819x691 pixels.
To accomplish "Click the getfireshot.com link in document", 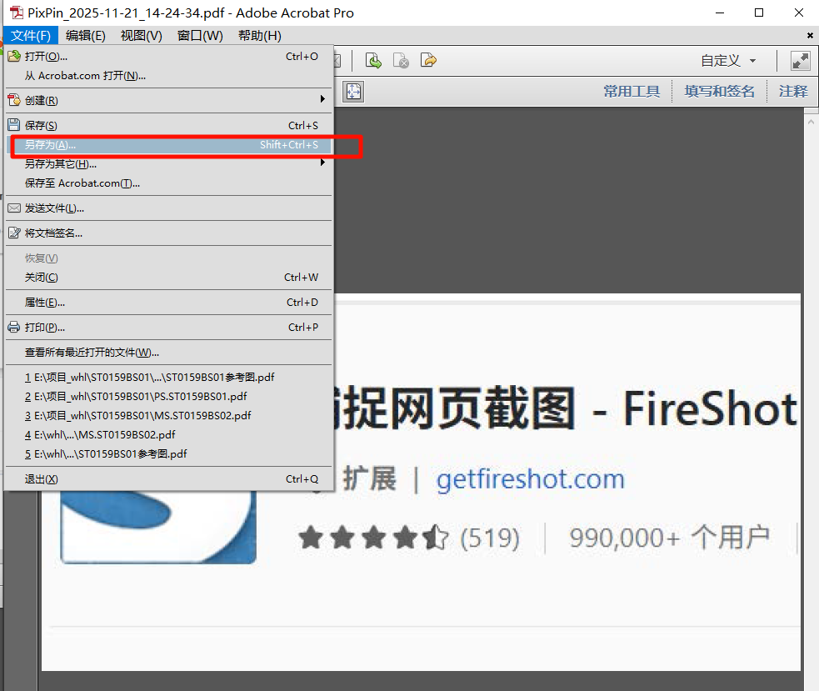I will click(530, 478).
